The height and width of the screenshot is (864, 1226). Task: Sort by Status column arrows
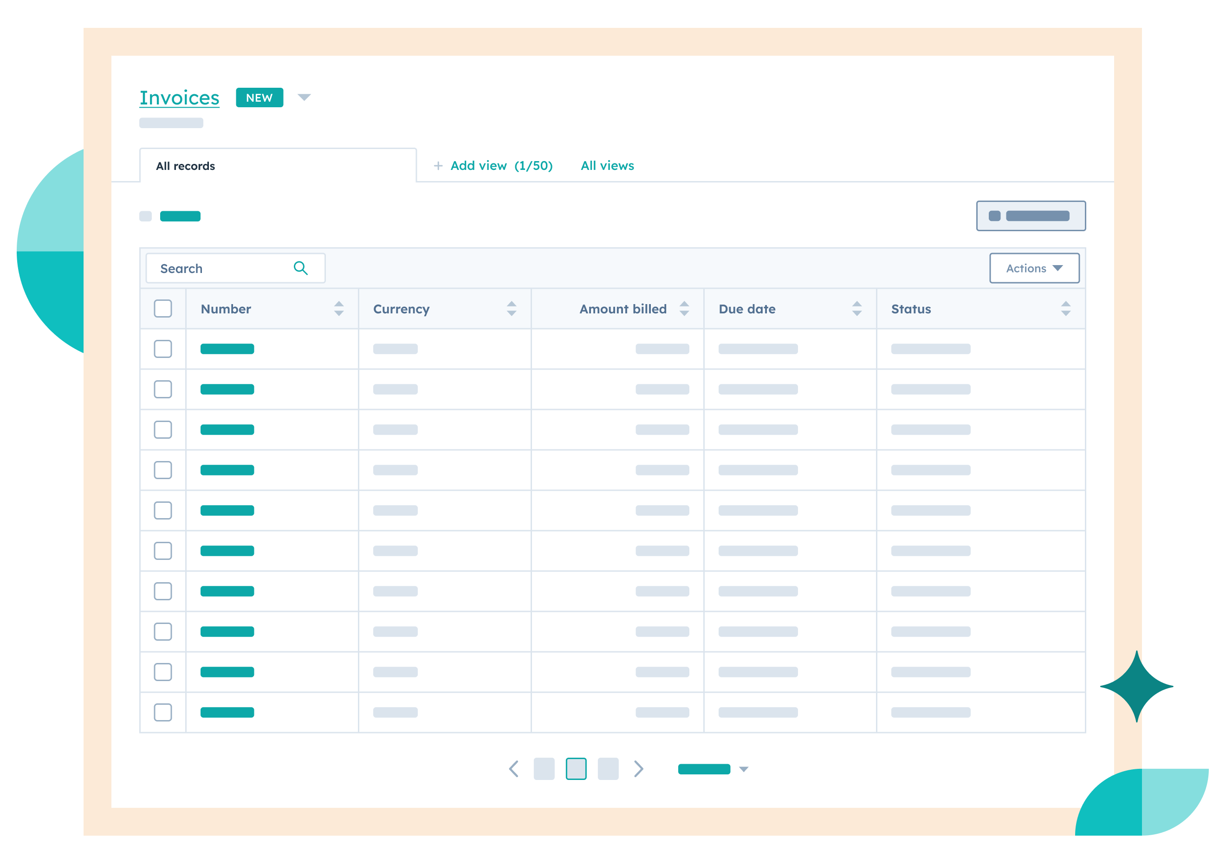pyautogui.click(x=1065, y=309)
